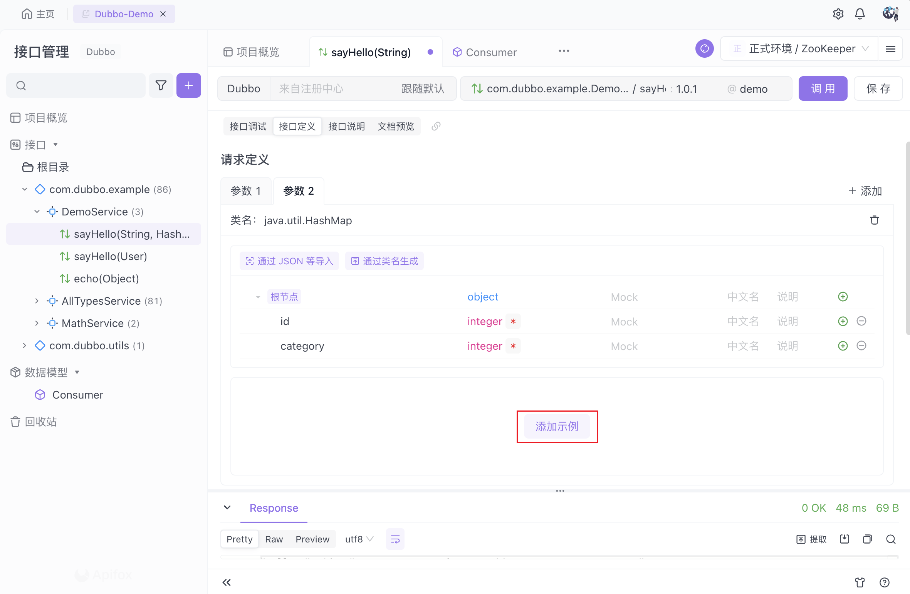This screenshot has height=594, width=910.
Task: Toggle required asterisk for category field
Action: (513, 346)
